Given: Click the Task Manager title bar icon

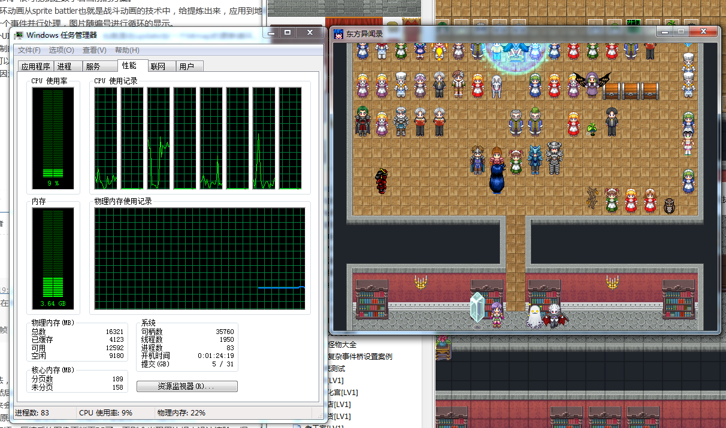Looking at the screenshot, I should point(19,35).
